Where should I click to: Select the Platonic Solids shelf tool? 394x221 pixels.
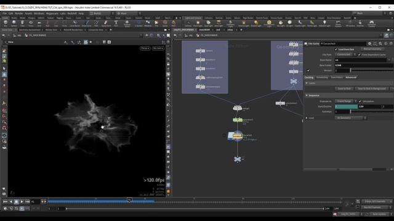point(127,23)
